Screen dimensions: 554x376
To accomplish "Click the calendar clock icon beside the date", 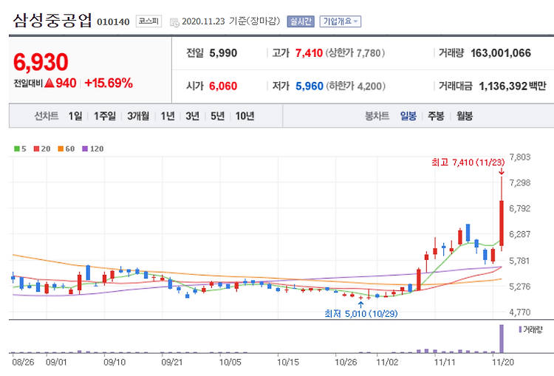I will pos(174,22).
